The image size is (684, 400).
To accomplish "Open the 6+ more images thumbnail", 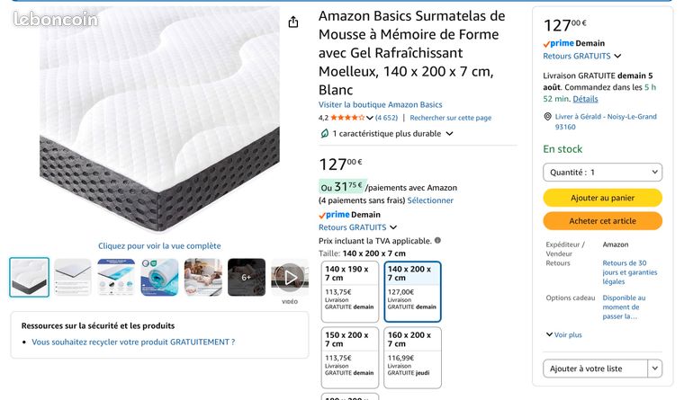I will point(247,278).
